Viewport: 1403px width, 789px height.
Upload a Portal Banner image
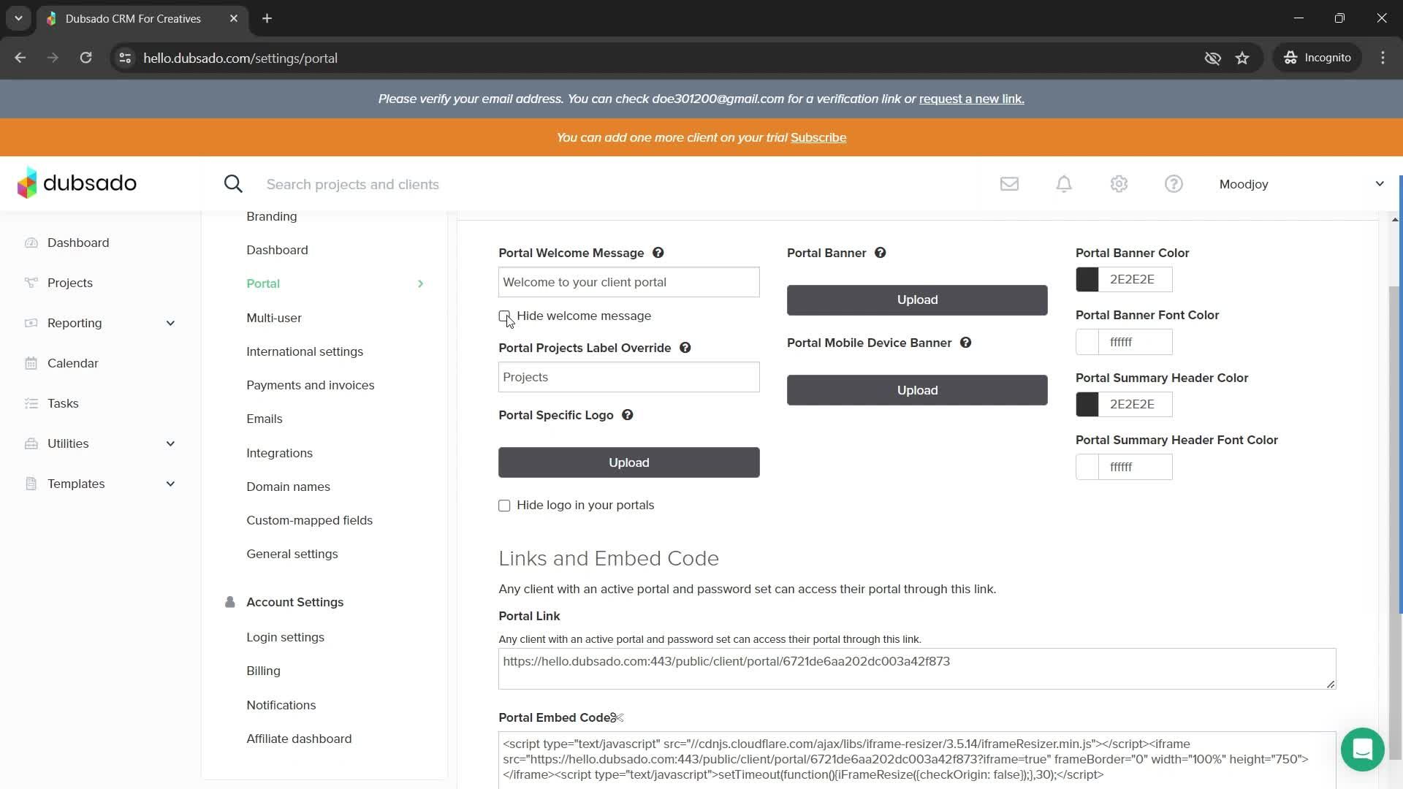[x=917, y=300]
